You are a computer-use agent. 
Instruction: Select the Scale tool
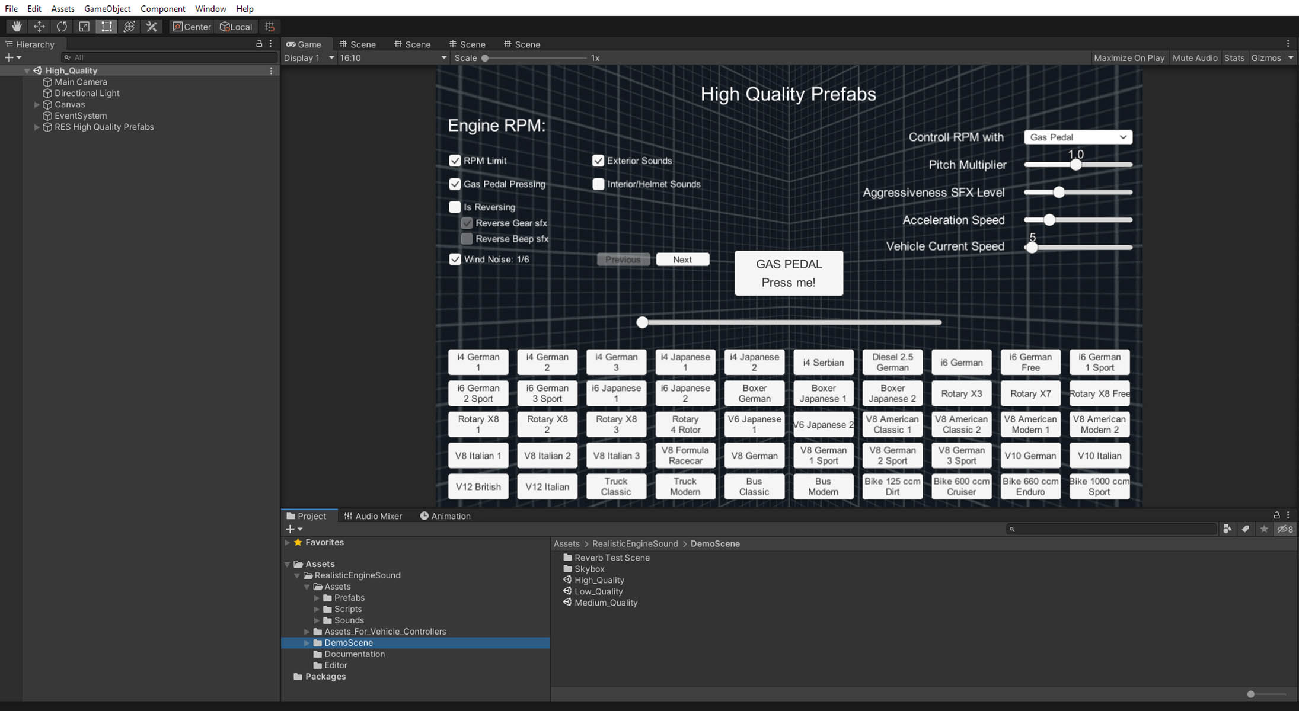click(84, 27)
